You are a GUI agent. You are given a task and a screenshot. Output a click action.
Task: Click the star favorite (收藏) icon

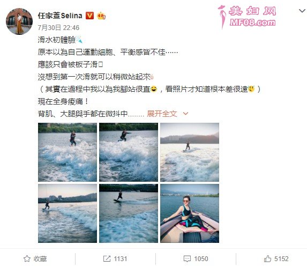[27, 259]
